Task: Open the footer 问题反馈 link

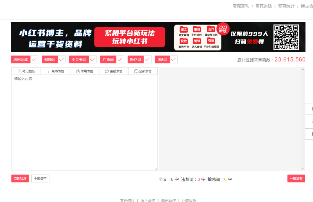Action: click(x=189, y=200)
